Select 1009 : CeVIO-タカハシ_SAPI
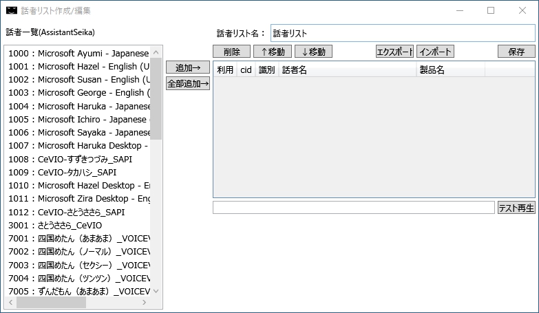This screenshot has height=313, width=539. coord(78,172)
